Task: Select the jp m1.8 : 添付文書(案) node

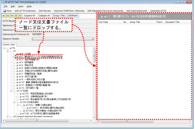Action: [x=27, y=77]
